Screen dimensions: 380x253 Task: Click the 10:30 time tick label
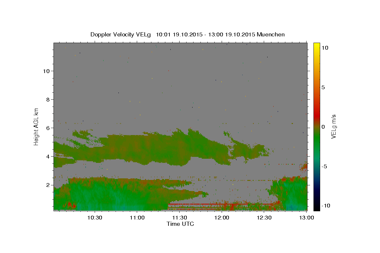pos(95,218)
